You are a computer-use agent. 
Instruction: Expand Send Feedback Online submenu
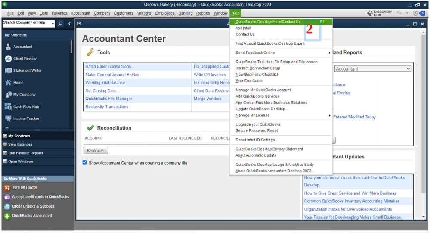click(x=281, y=53)
